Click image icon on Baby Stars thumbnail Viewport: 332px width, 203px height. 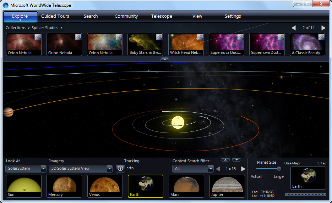(x=159, y=37)
